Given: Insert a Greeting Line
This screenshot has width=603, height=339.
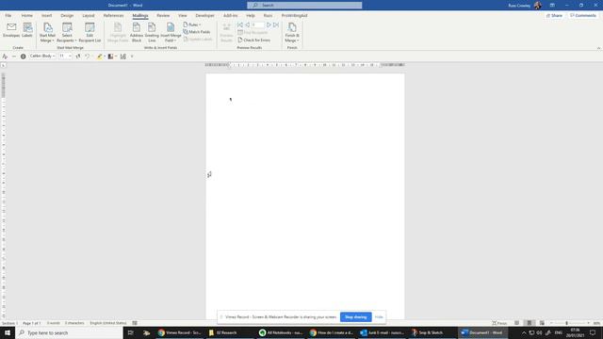Looking at the screenshot, I should pyautogui.click(x=152, y=32).
